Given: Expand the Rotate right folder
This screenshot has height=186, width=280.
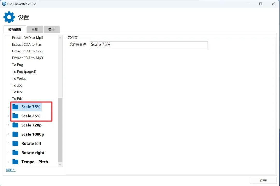Looking at the screenshot, I should pos(8,153).
